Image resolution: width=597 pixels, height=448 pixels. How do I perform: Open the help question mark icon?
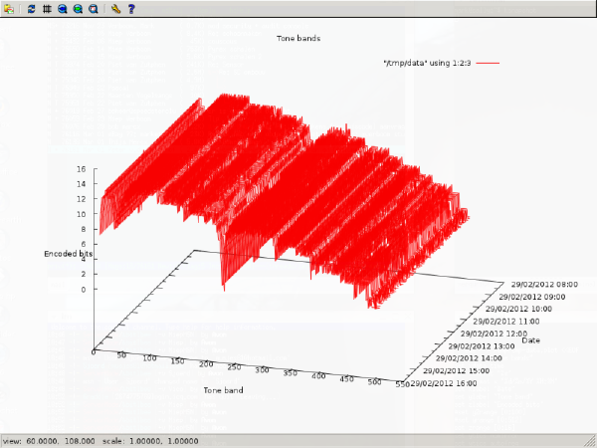[x=131, y=9]
